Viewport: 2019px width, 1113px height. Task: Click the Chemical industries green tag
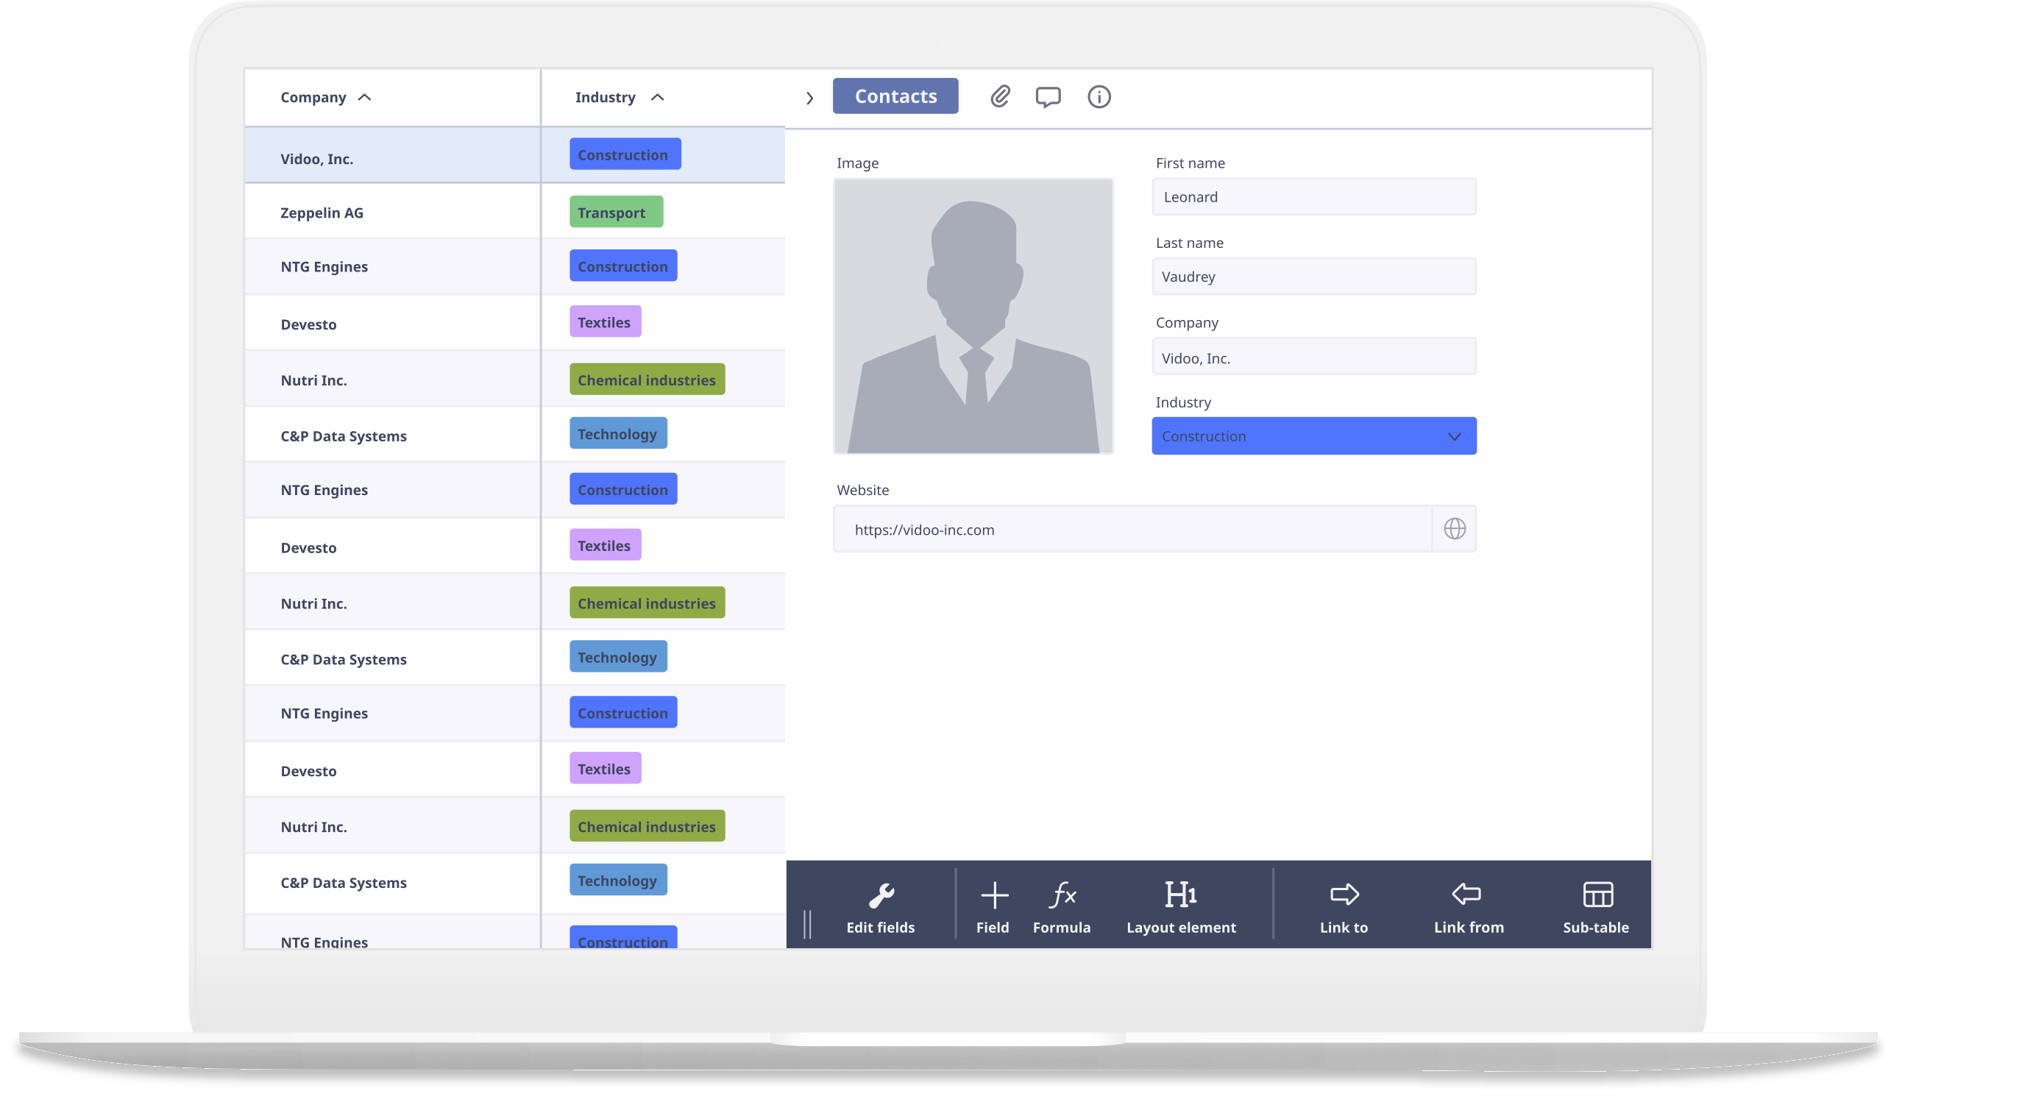pos(646,380)
